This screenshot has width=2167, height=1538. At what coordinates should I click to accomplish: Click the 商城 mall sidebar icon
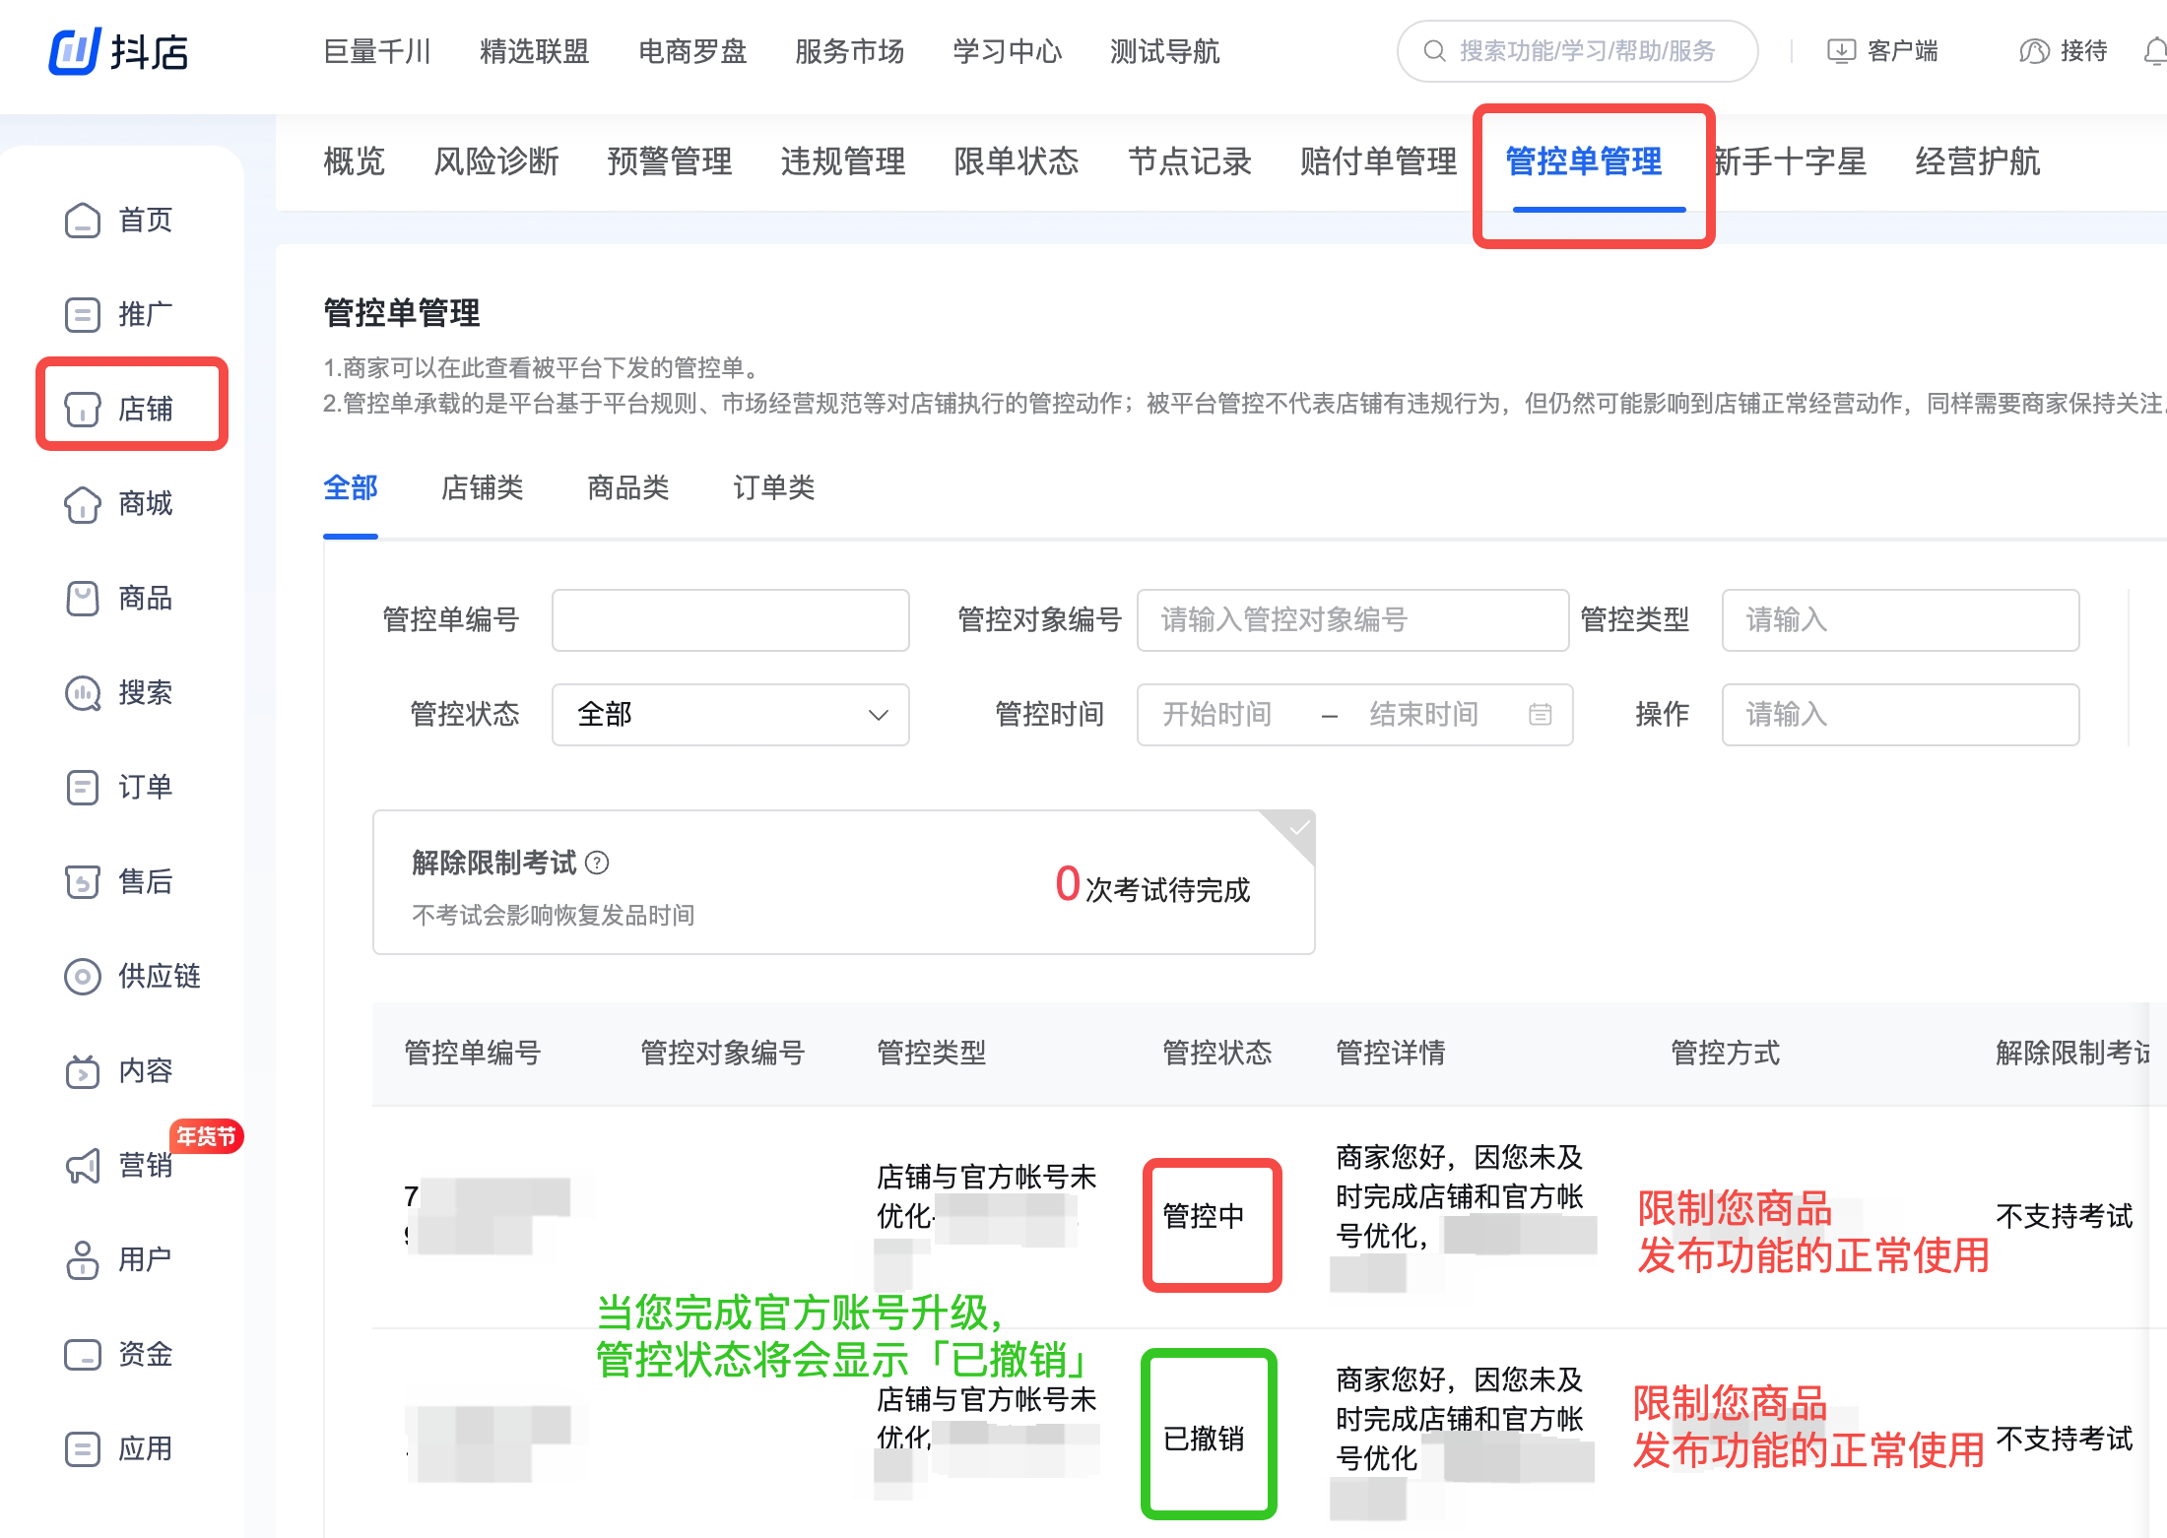(83, 504)
